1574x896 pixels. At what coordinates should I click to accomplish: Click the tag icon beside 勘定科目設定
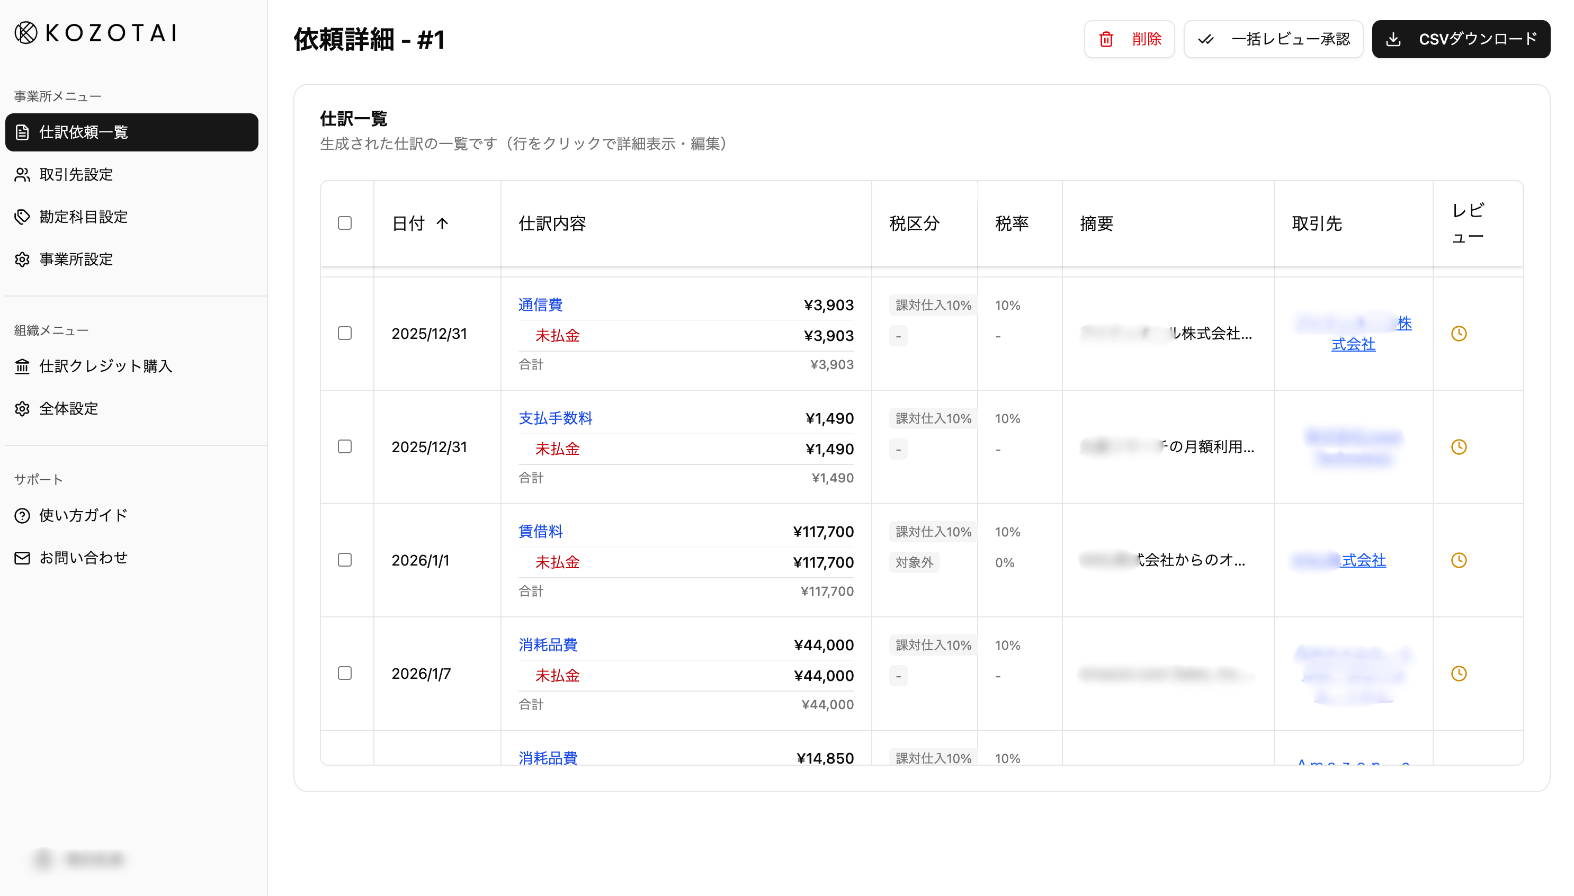click(x=22, y=217)
